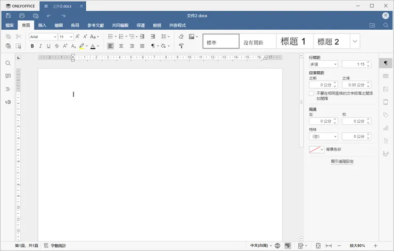Open table settings in right sidebar
Screen dimensions: 394x251
tap(385, 76)
